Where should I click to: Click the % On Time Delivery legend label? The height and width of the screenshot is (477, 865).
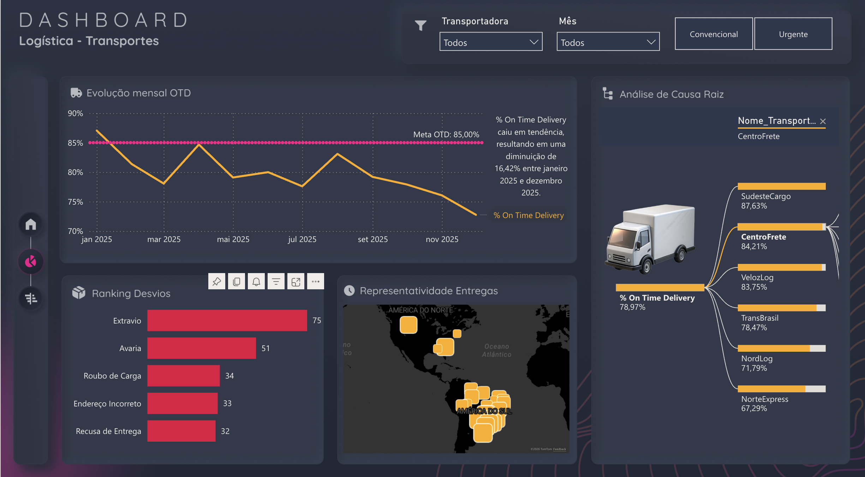[x=529, y=215]
